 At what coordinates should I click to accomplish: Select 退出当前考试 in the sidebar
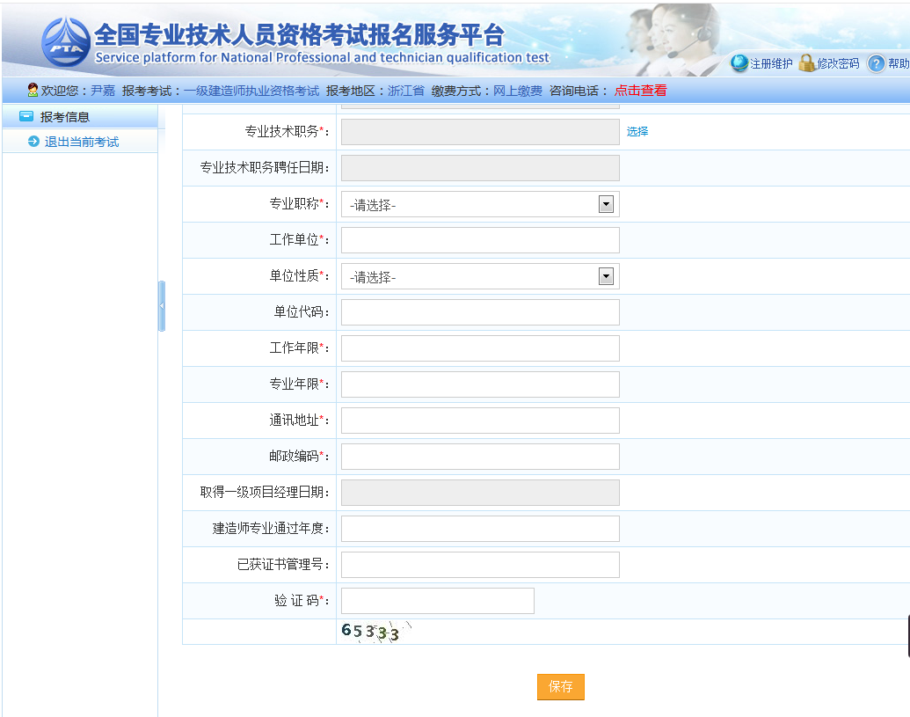(x=82, y=142)
